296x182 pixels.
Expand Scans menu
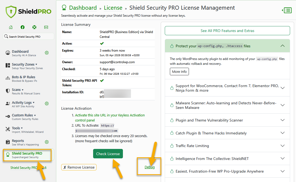click(x=26, y=91)
